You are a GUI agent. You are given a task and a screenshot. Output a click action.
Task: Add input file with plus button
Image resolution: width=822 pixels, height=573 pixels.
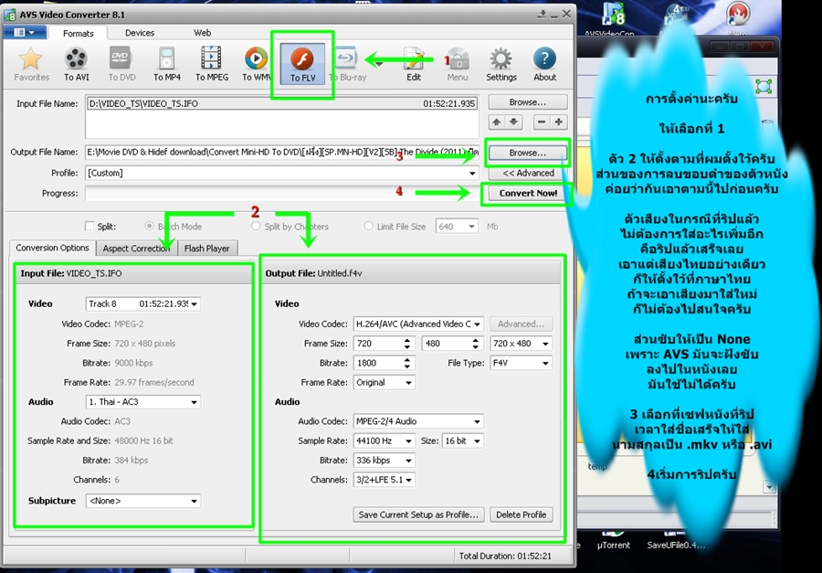tap(559, 122)
